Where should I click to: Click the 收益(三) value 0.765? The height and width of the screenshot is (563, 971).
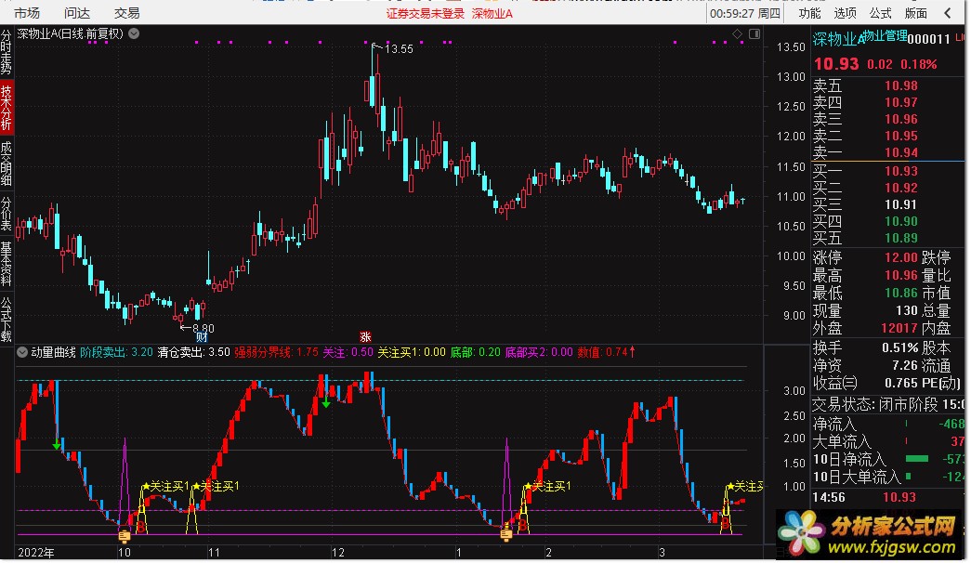pyautogui.click(x=901, y=384)
